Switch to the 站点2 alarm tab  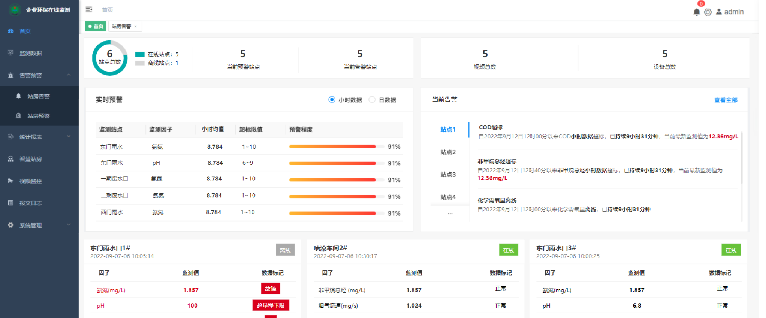448,152
